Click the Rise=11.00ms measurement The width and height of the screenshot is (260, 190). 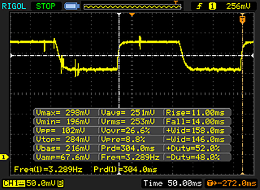(x=195, y=113)
